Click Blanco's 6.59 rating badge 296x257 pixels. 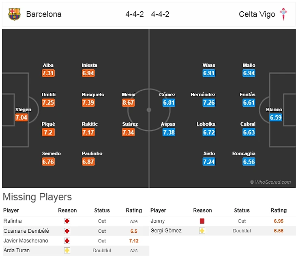275,118
